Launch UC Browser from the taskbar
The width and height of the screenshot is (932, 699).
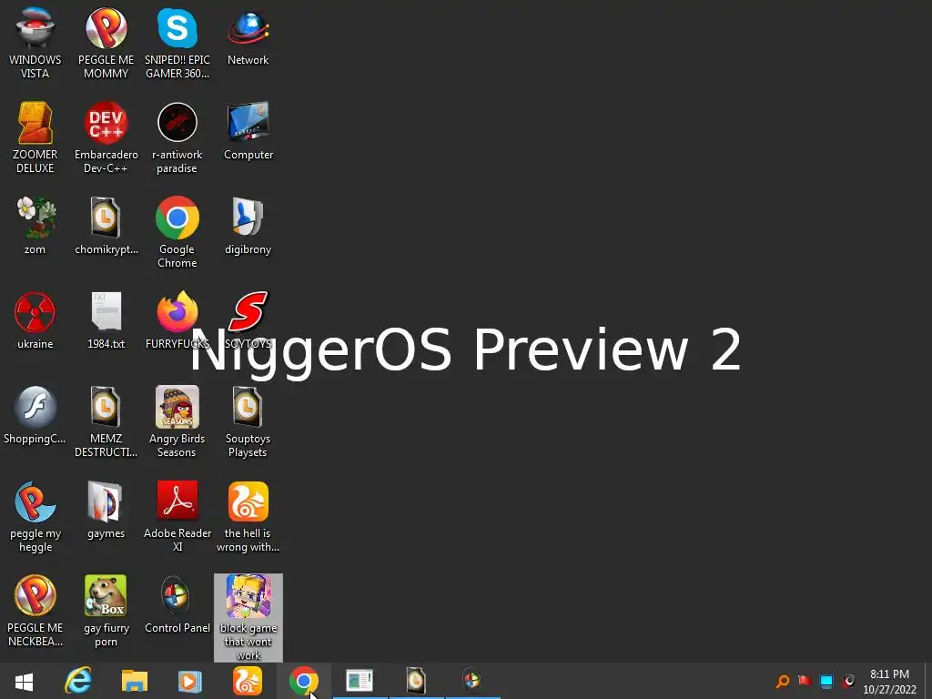248,681
